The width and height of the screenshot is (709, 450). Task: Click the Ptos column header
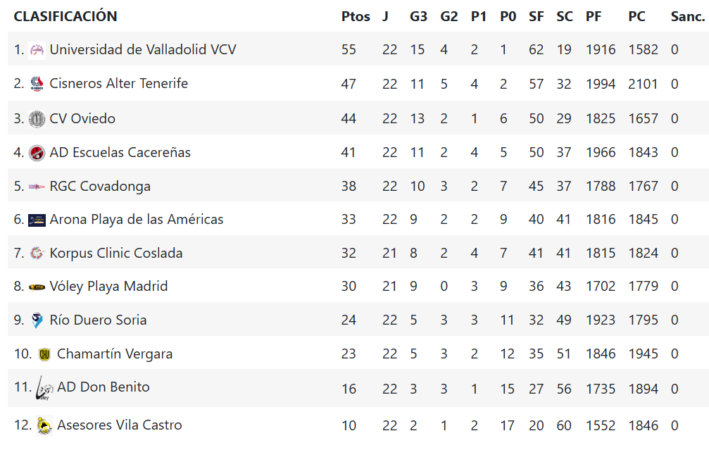(x=356, y=16)
